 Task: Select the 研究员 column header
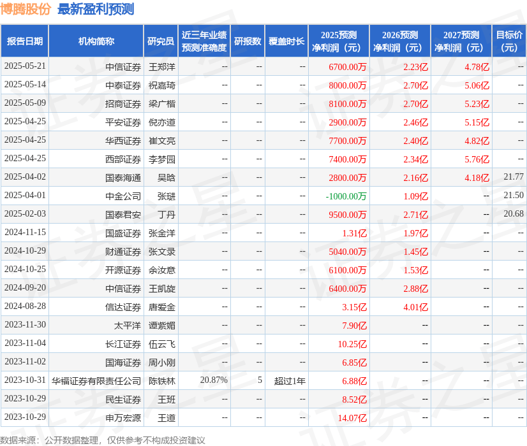click(161, 41)
